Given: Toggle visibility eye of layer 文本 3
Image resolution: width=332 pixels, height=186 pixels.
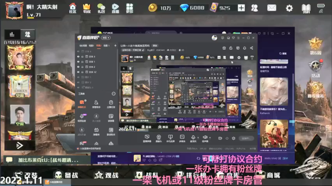Looking at the screenshot, I should (x=78, y=57).
